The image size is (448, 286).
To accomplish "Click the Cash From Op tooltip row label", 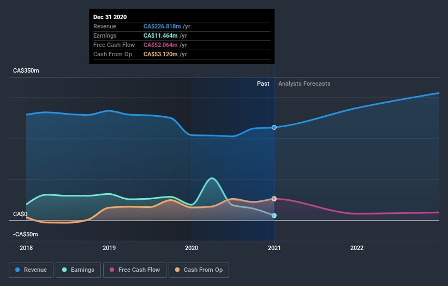I will point(112,54).
